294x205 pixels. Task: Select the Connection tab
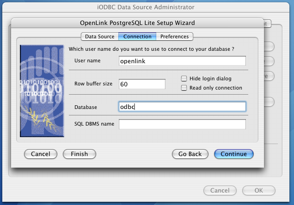[x=137, y=36]
